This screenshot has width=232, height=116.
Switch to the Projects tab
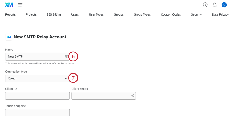31,14
